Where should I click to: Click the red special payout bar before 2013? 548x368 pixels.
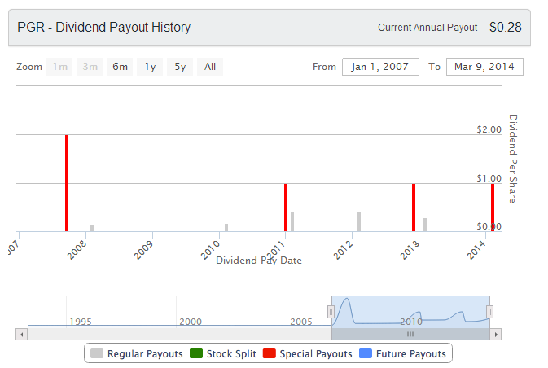[x=414, y=208]
